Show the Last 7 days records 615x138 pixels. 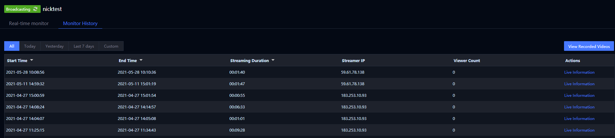(x=84, y=46)
